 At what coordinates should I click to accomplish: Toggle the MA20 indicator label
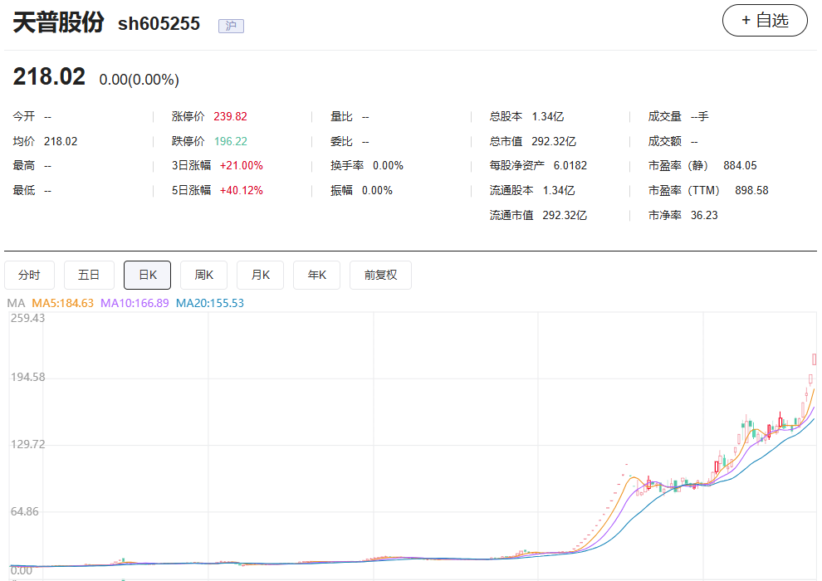(x=210, y=303)
